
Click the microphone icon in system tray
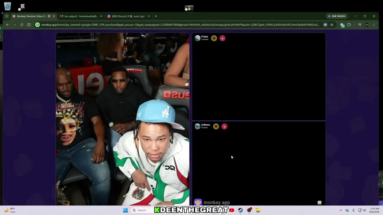pos(353,210)
